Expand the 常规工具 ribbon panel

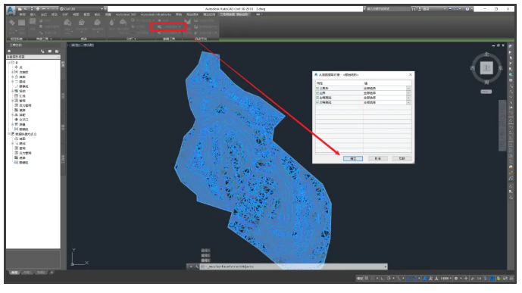(44, 39)
